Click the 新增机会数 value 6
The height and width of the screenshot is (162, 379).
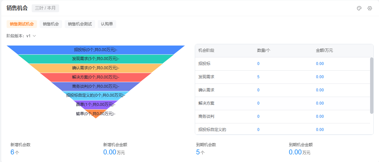pyautogui.click(x=12, y=152)
